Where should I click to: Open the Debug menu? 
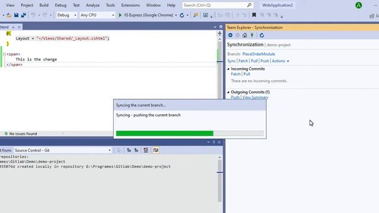60,5
